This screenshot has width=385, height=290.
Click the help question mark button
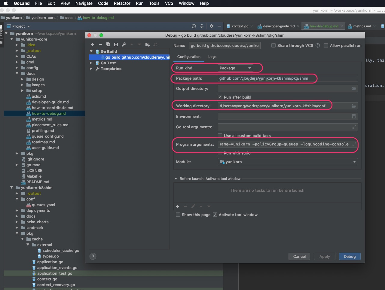pos(93,256)
